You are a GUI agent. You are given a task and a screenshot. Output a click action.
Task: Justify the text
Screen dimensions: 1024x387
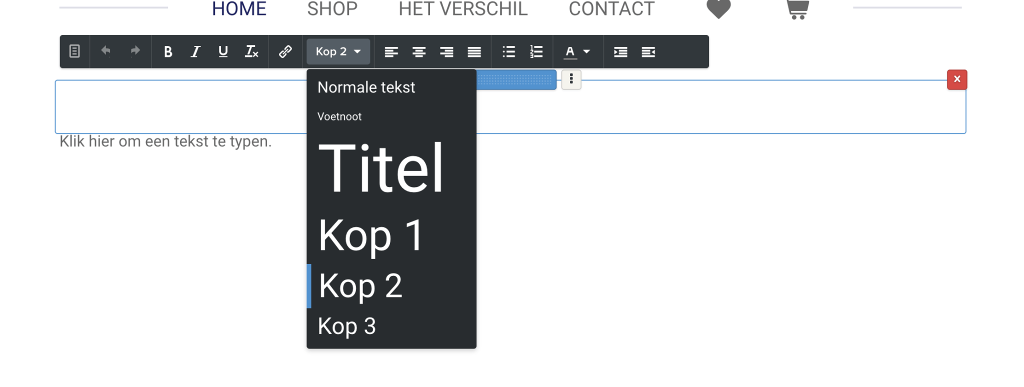tap(474, 51)
